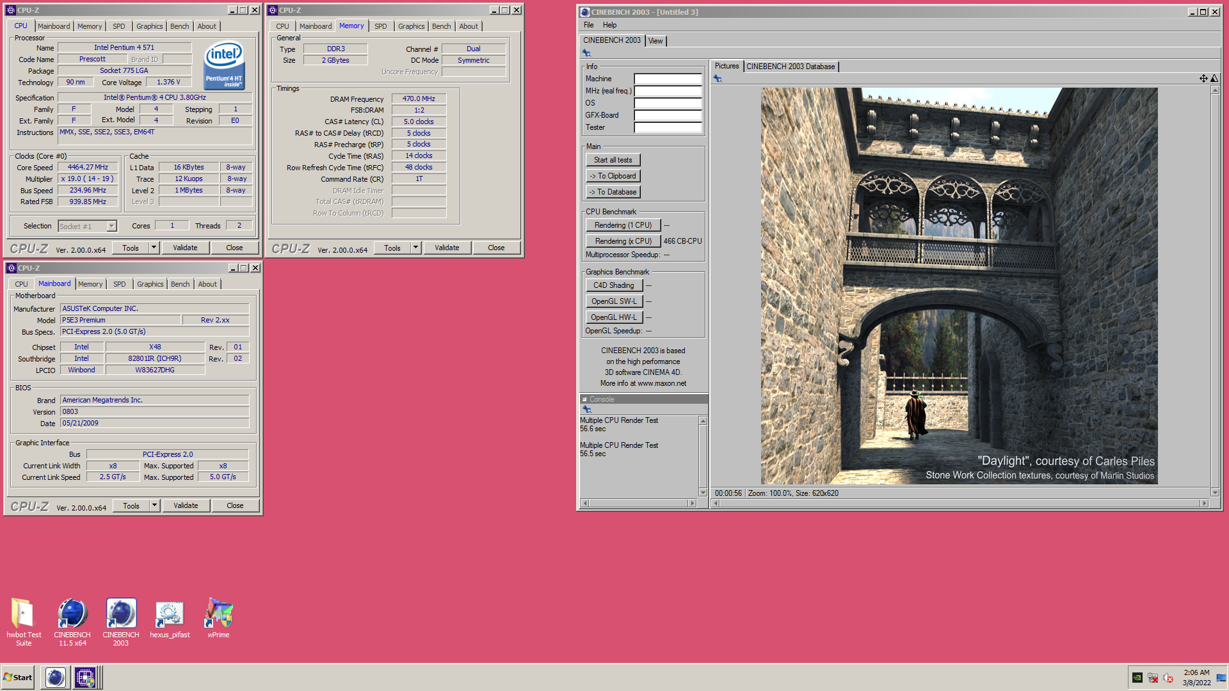Click the CPU-Z Mainboard window title icon

click(12, 268)
